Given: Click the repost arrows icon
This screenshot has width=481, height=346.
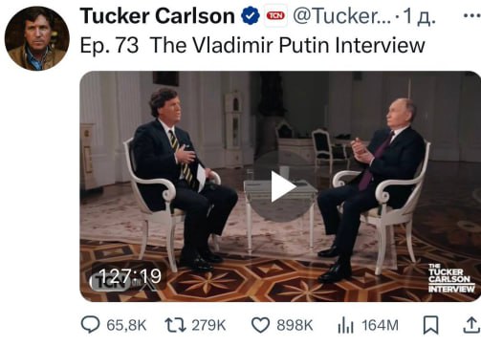Looking at the screenshot, I should (x=175, y=325).
